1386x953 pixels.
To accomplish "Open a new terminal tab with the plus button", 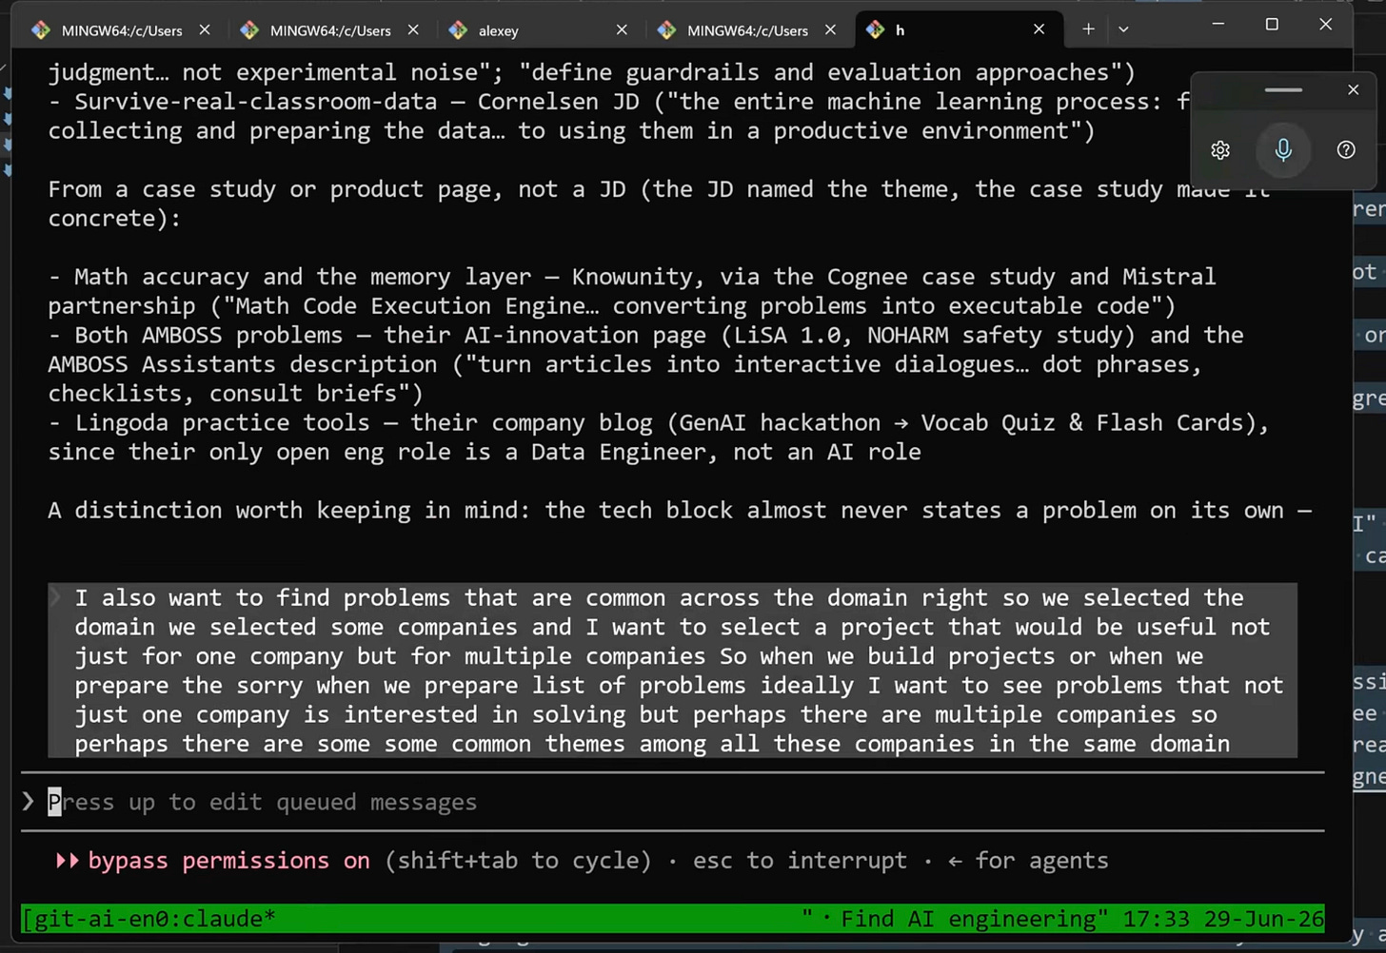I will click(x=1088, y=29).
